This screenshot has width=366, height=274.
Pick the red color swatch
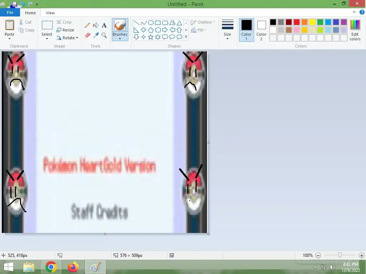pos(297,22)
